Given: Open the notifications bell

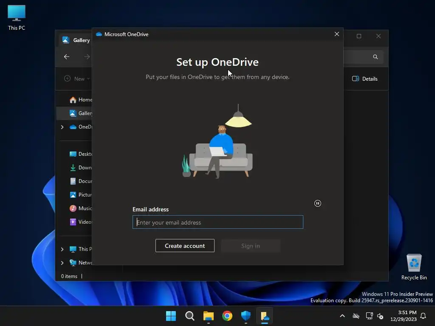Looking at the screenshot, I should click(x=423, y=316).
